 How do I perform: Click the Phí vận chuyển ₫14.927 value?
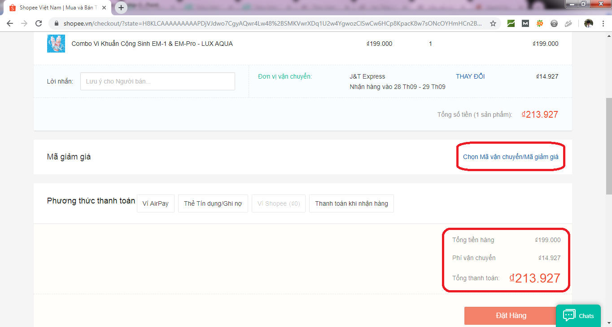click(550, 258)
